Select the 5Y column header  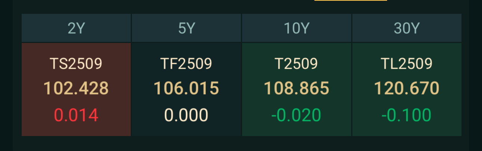click(186, 28)
